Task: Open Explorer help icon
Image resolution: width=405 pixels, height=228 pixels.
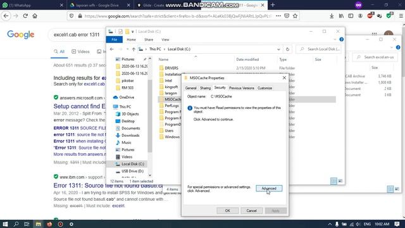Action: [x=342, y=39]
